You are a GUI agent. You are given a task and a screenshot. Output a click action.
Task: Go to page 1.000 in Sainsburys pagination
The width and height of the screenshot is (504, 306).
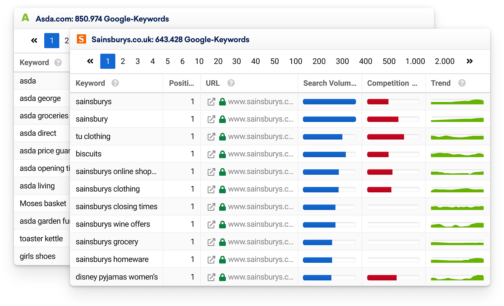415,61
